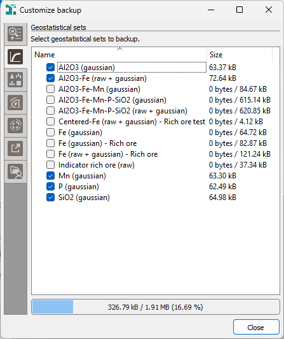Open the contour map icon tab
Viewport: 284px width, 339px height.
15,103
